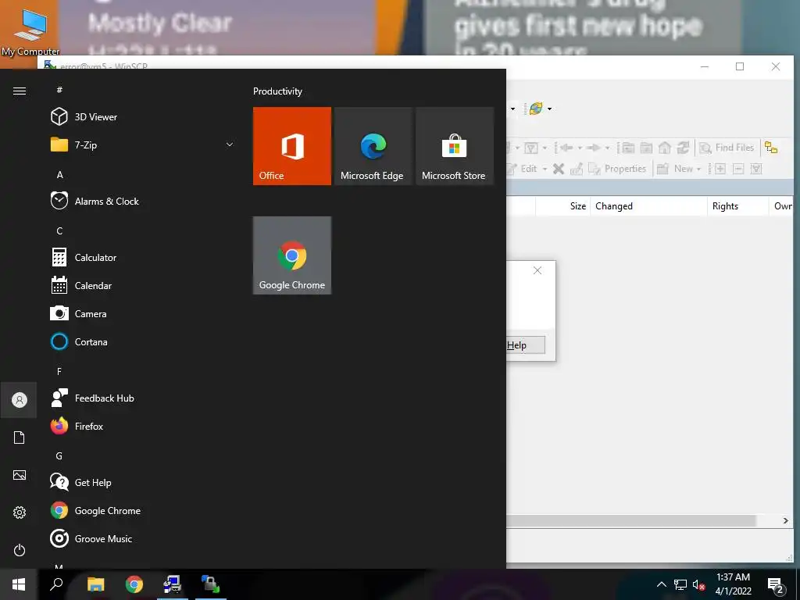Switch to the computer-network taskbar app
Image resolution: width=800 pixels, height=600 pixels.
(173, 584)
